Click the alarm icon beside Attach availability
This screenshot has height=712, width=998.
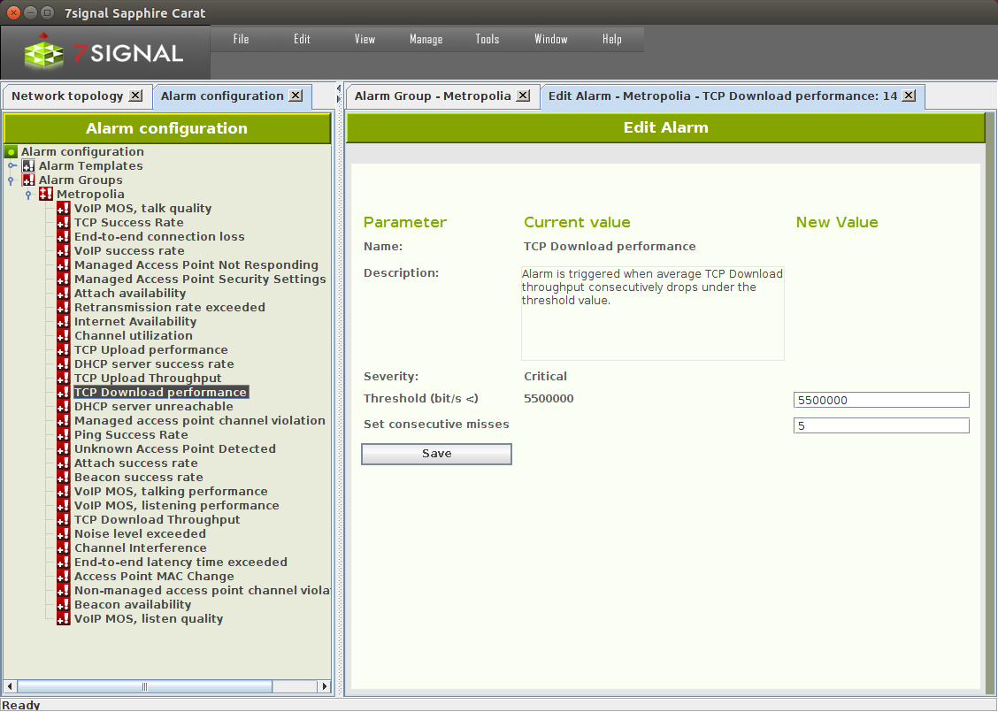[63, 294]
